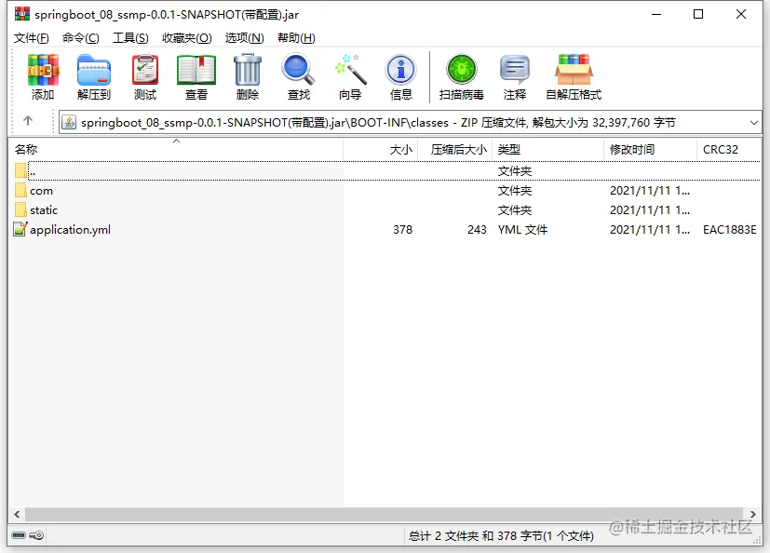Open the Help (帮助) menu

tap(296, 38)
